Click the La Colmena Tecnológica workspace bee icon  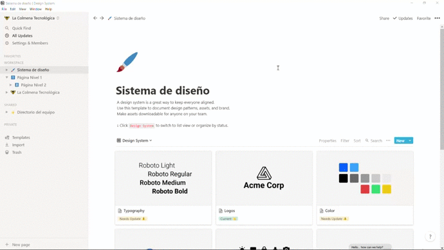click(x=7, y=18)
